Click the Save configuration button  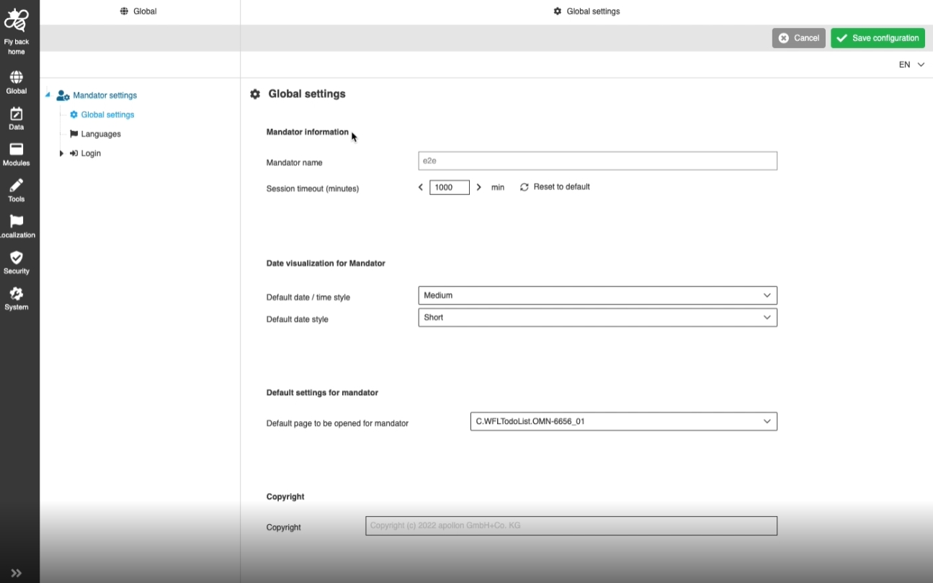pyautogui.click(x=877, y=38)
